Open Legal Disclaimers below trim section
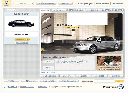Viewport: 128px width, 93px height. coord(49,72)
